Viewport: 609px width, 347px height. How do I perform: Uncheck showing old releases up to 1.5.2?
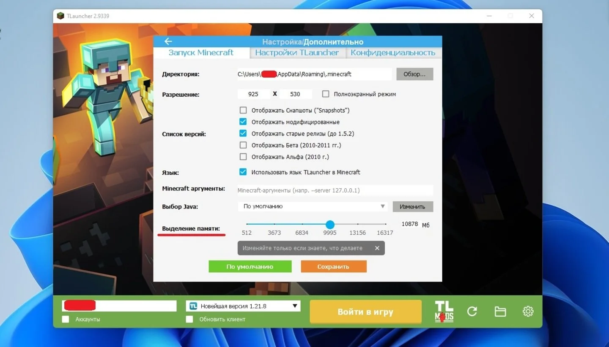point(243,133)
